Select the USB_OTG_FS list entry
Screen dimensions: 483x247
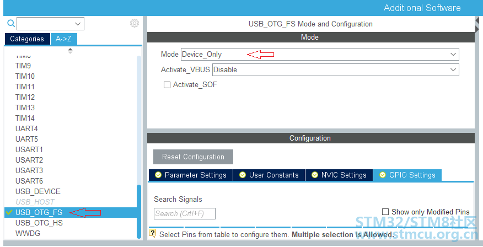tap(70, 212)
